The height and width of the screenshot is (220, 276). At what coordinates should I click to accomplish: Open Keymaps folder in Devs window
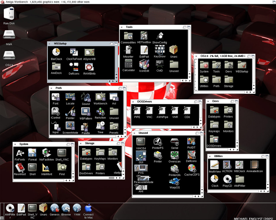pyautogui.click(x=214, y=125)
